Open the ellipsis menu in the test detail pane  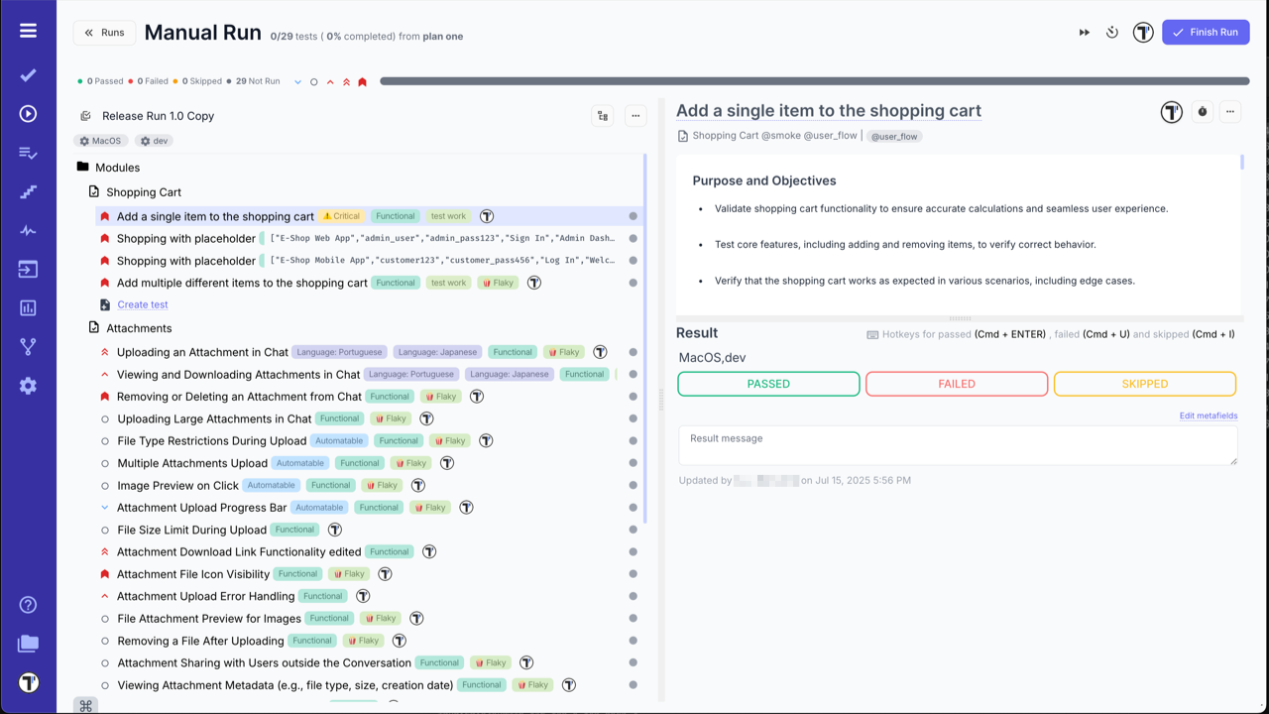(1229, 112)
